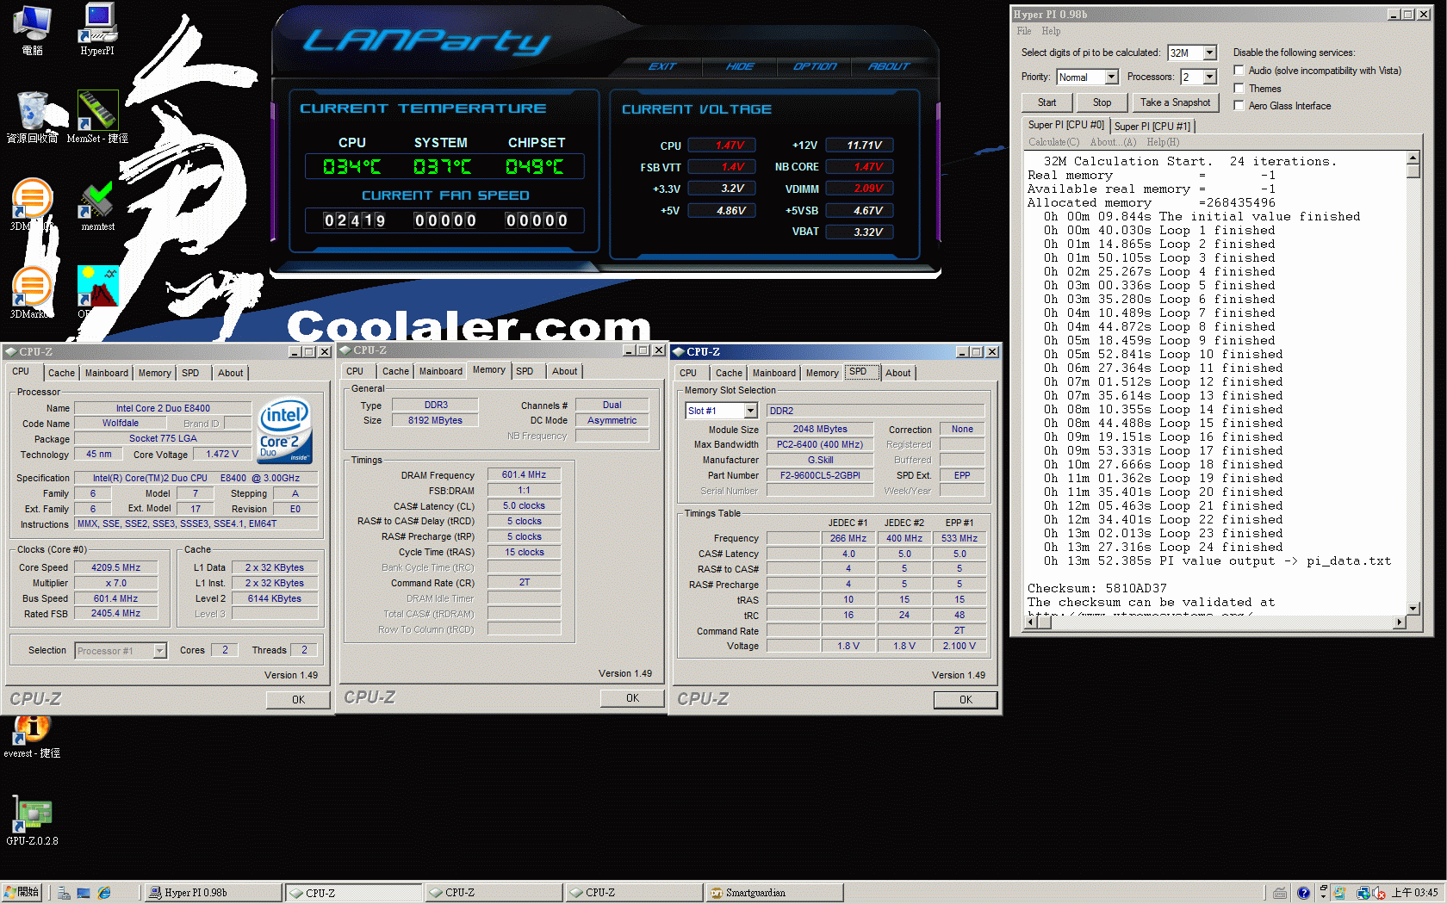Click Hyper PI output scroll up arrow

pos(1413,158)
